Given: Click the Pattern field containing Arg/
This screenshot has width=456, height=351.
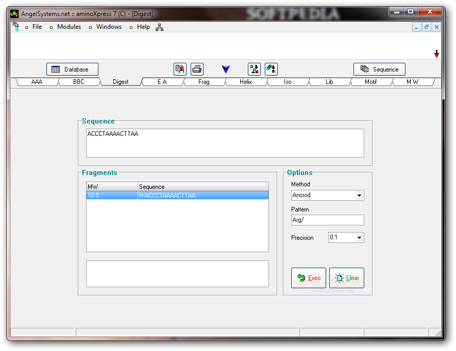Looking at the screenshot, I should tap(328, 220).
